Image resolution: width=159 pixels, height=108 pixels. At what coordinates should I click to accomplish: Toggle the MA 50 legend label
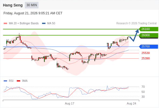coord(51,23)
